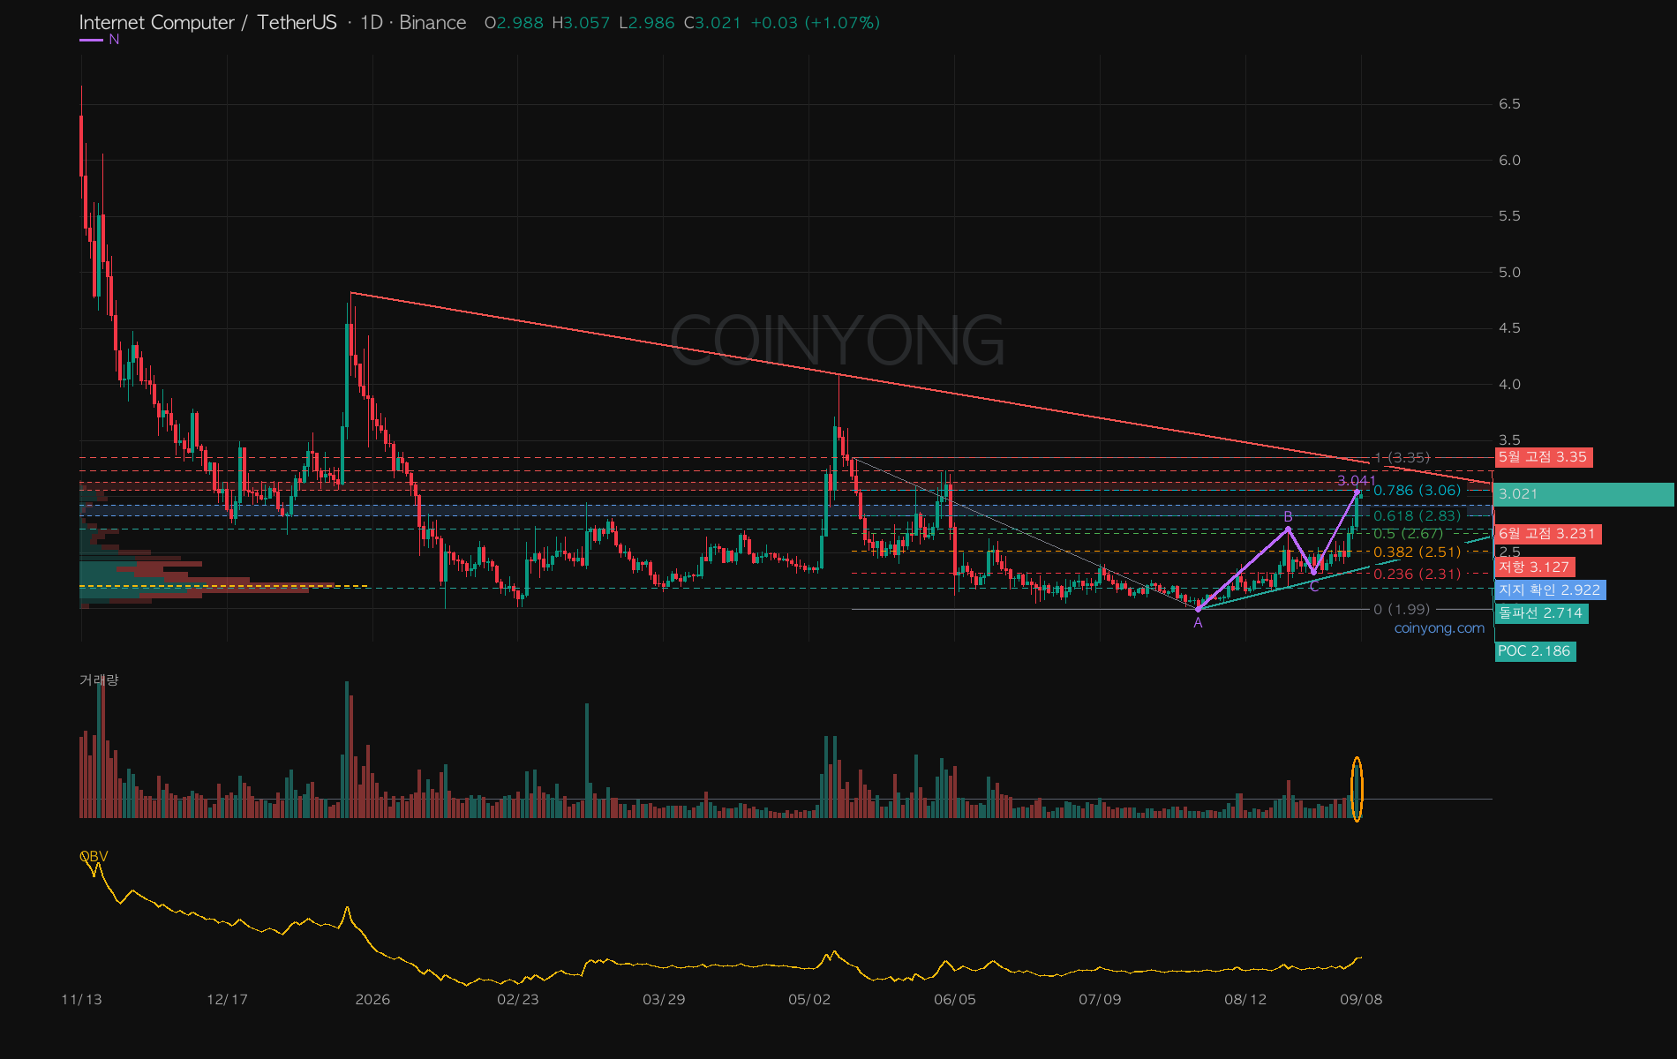Click the 0.618 (2.83) Fibonacci label
This screenshot has width=1677, height=1059.
click(x=1417, y=516)
